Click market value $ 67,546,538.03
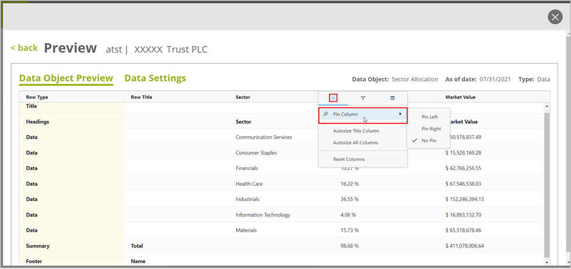The height and width of the screenshot is (269, 571). pos(463,184)
